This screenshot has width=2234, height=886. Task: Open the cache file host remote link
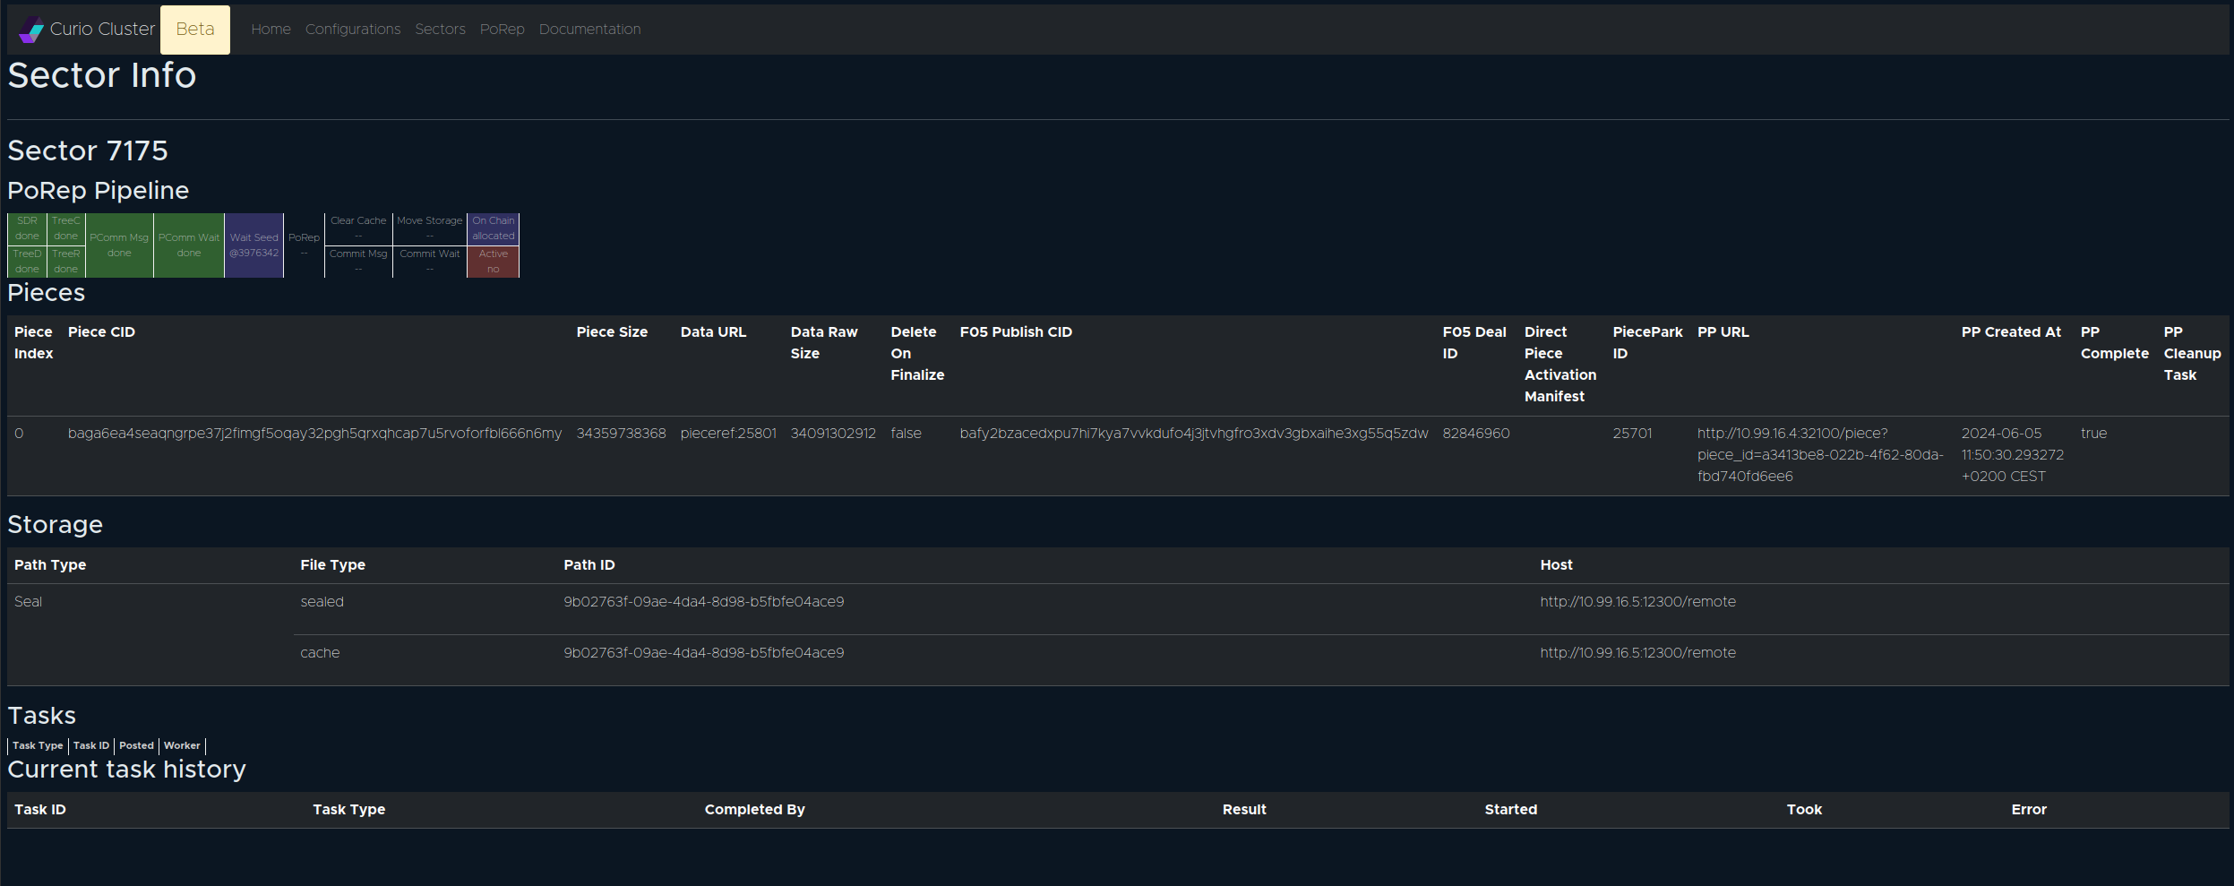point(1637,653)
